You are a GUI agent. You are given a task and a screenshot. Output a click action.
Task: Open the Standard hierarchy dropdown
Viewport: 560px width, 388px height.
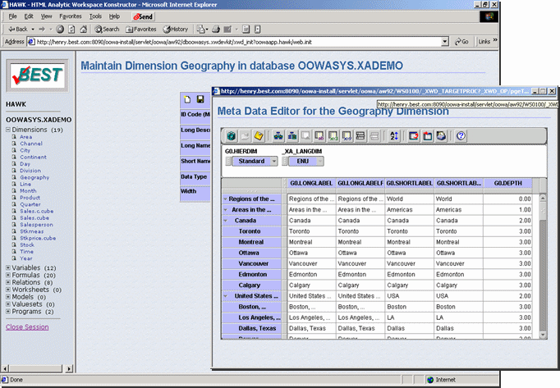[x=273, y=162]
